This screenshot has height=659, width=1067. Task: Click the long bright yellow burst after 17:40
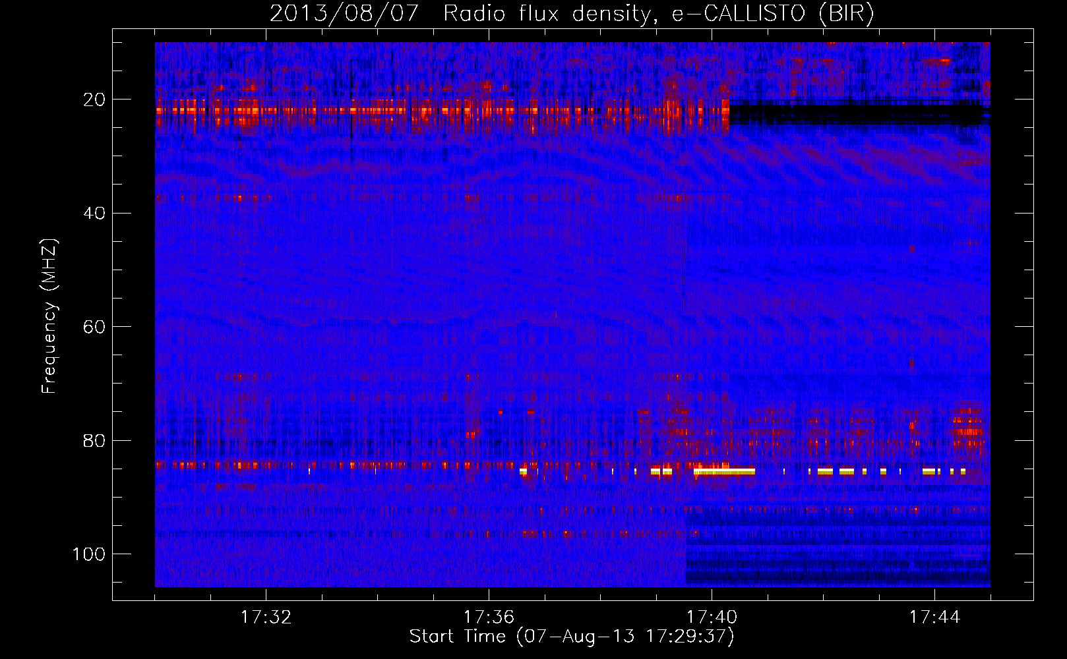pyautogui.click(x=724, y=471)
